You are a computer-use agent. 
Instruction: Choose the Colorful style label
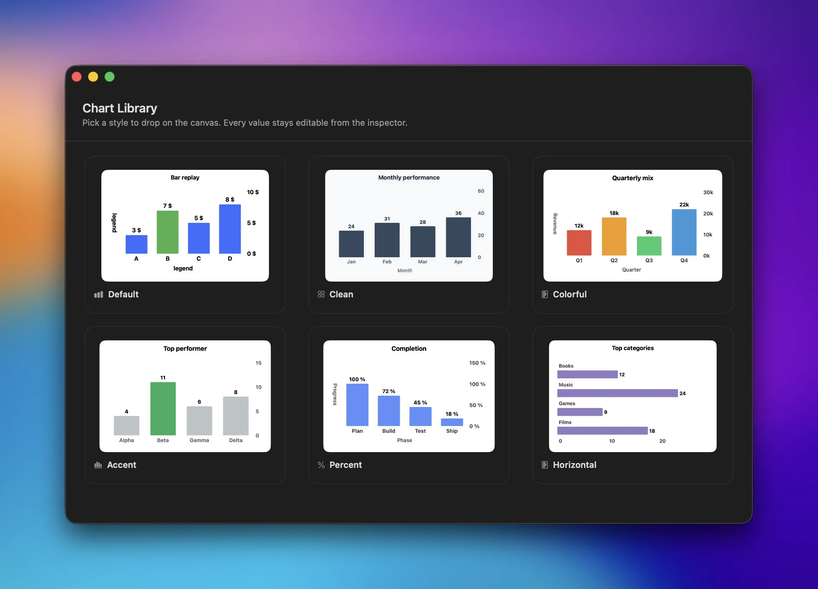[x=569, y=294]
